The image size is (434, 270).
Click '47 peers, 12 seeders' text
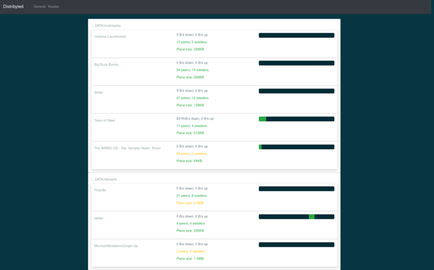point(193,98)
